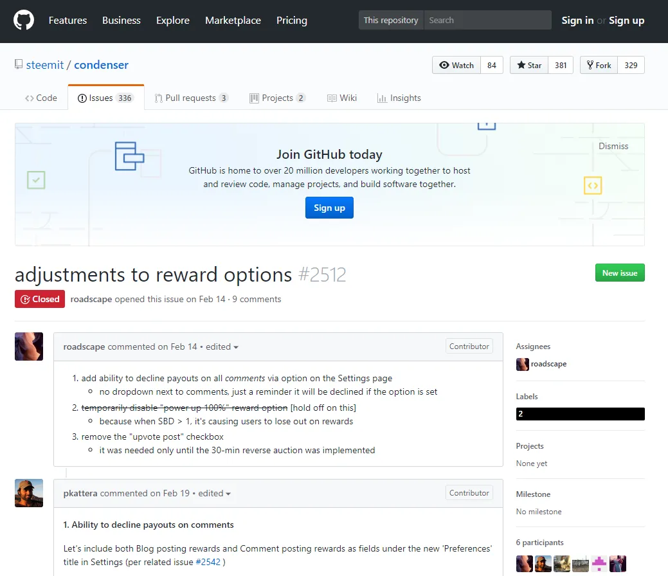Viewport: 668px width, 576px height.
Task: Click the pink cross participant avatar
Action: (599, 564)
